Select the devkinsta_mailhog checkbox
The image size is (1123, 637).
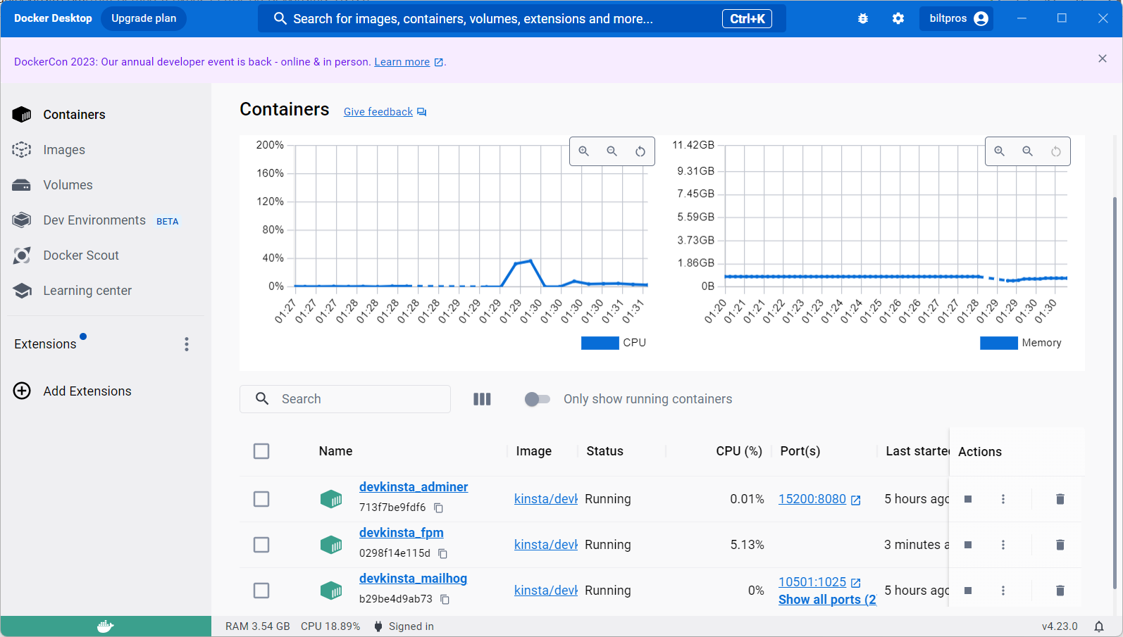pos(261,591)
